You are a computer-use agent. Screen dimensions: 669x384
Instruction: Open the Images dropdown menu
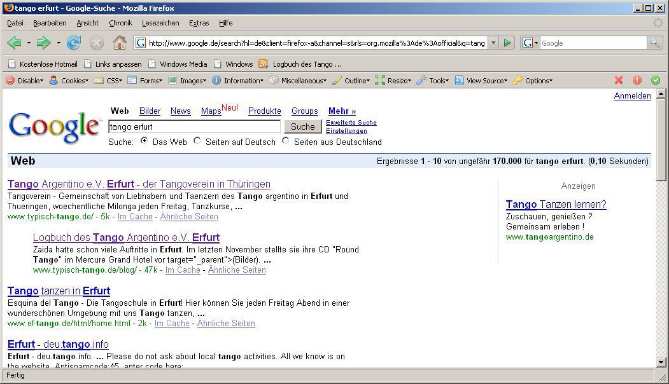pos(188,81)
